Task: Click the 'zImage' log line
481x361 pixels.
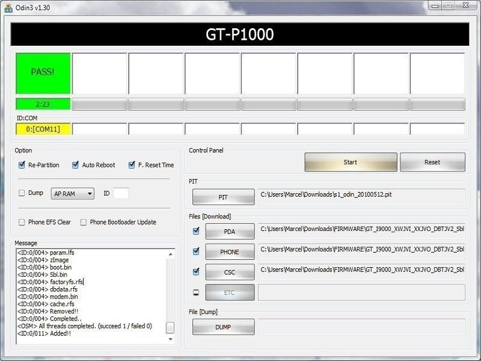Action: [x=43, y=260]
